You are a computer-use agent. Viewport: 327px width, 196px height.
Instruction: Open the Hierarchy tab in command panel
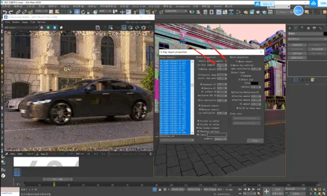pos(302,28)
